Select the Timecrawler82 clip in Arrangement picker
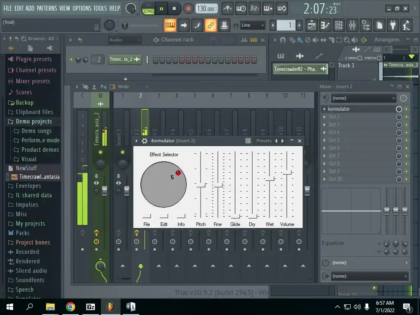The width and height of the screenshot is (420, 315). coord(300,69)
